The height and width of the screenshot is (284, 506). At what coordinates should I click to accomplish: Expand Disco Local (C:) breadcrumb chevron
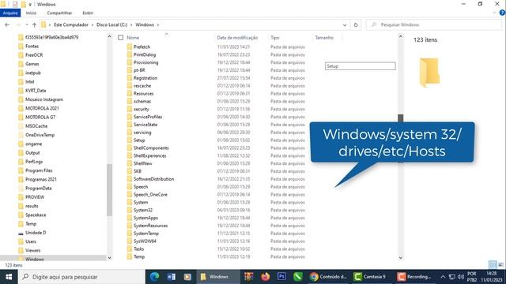point(131,24)
